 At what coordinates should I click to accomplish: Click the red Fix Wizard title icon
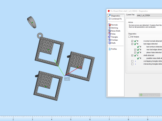click(x=109, y=11)
